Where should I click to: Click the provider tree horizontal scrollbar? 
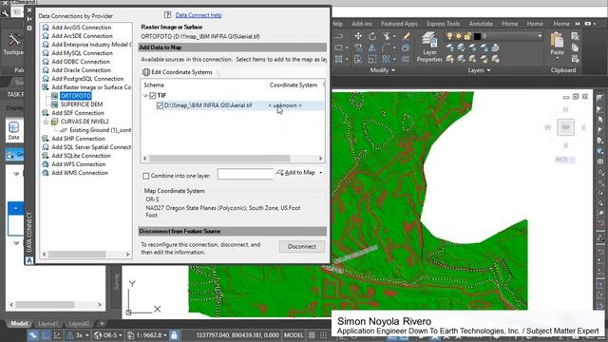point(77,255)
